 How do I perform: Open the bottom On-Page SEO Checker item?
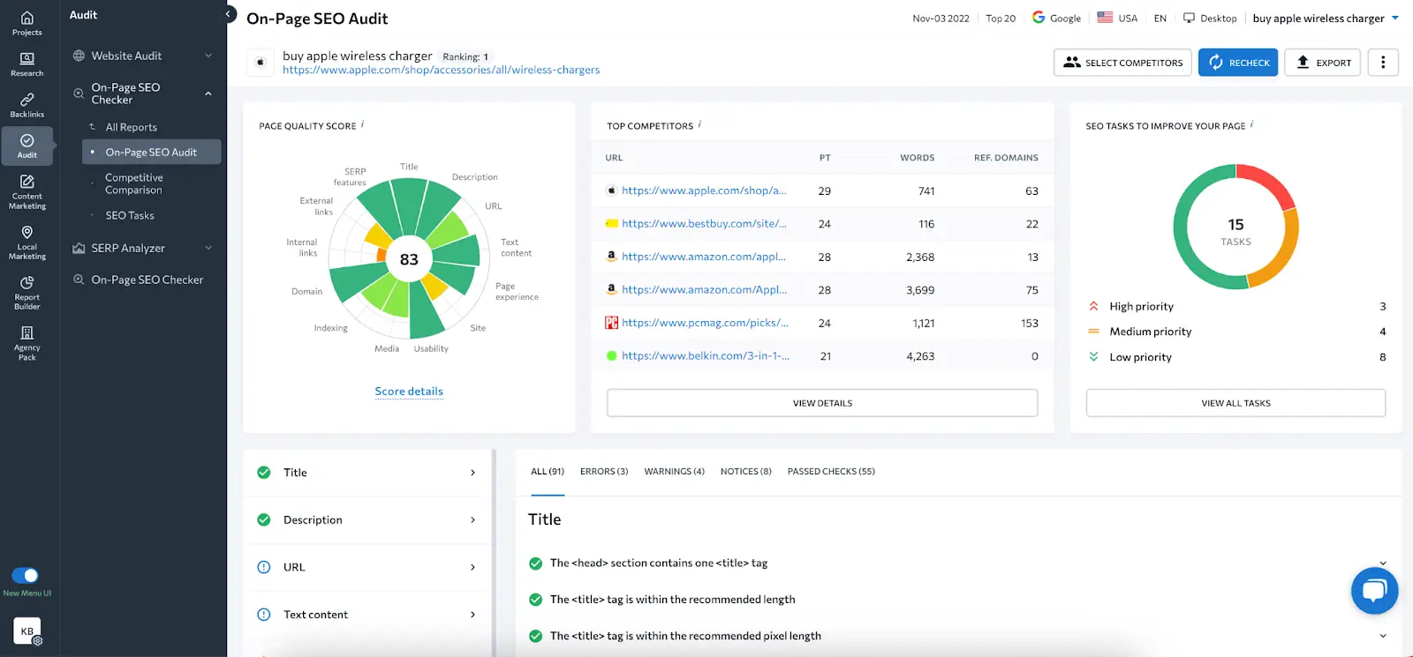pyautogui.click(x=147, y=280)
